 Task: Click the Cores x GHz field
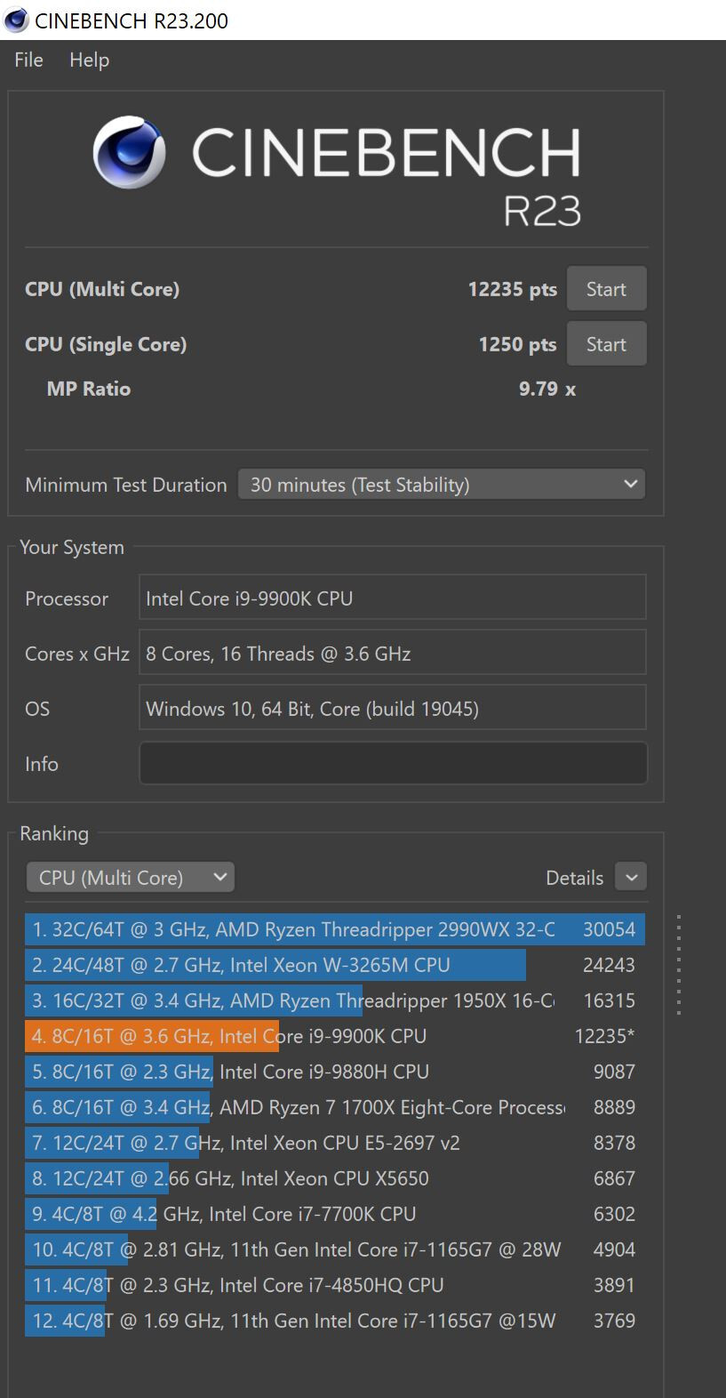pyautogui.click(x=393, y=654)
